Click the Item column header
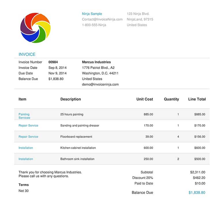This screenshot has width=222, height=201. click(22, 99)
